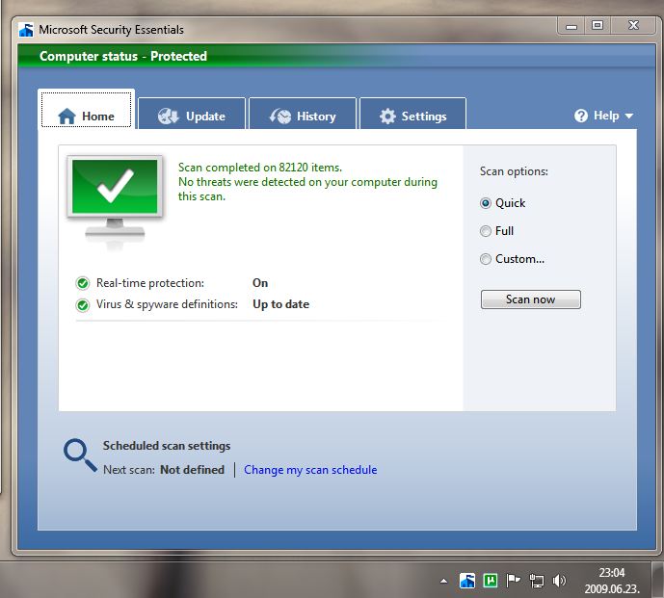Click the 'Up to date' definitions status
664x598 pixels.
(280, 304)
